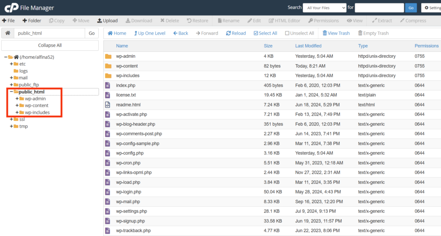
Task: Go Up One Level
Action: click(135, 33)
